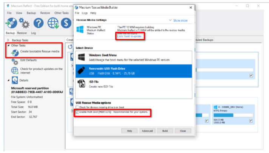
Task: Click the Build button
Action: pos(165,131)
